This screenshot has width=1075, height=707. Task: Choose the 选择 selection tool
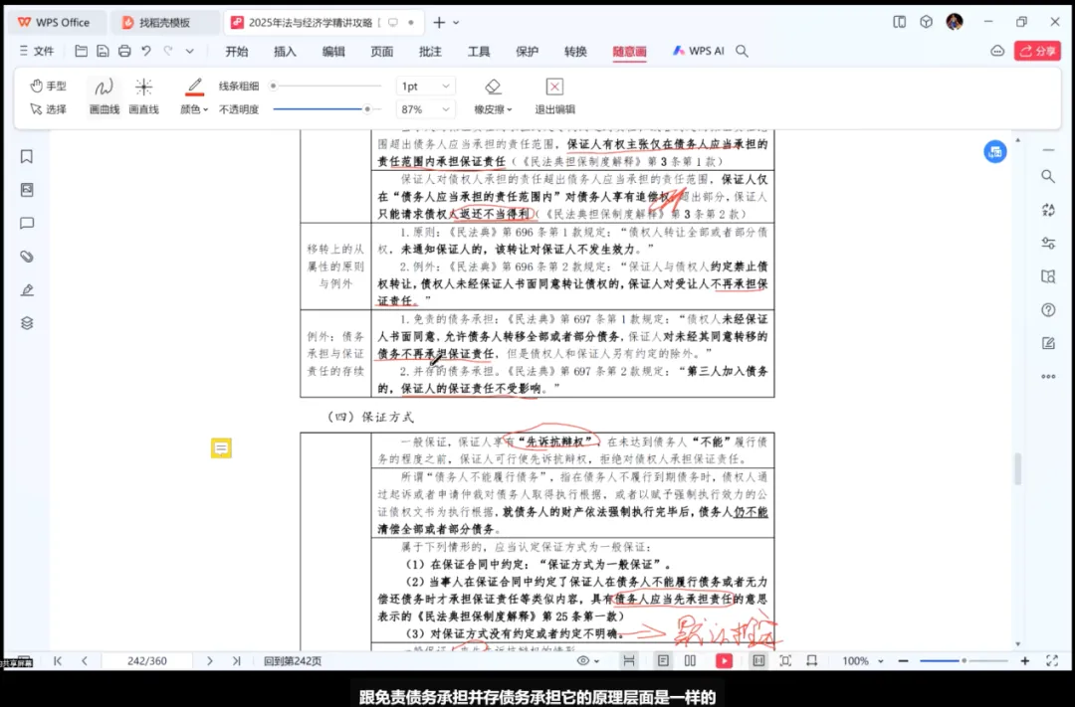tap(48, 109)
